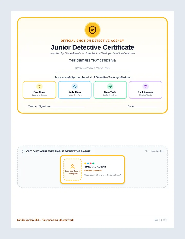Select the Face Clues card title

(39, 92)
